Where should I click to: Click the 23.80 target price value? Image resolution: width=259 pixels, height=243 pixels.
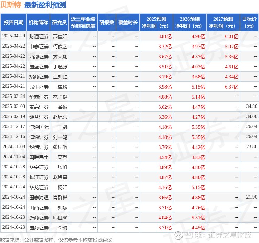252,146
